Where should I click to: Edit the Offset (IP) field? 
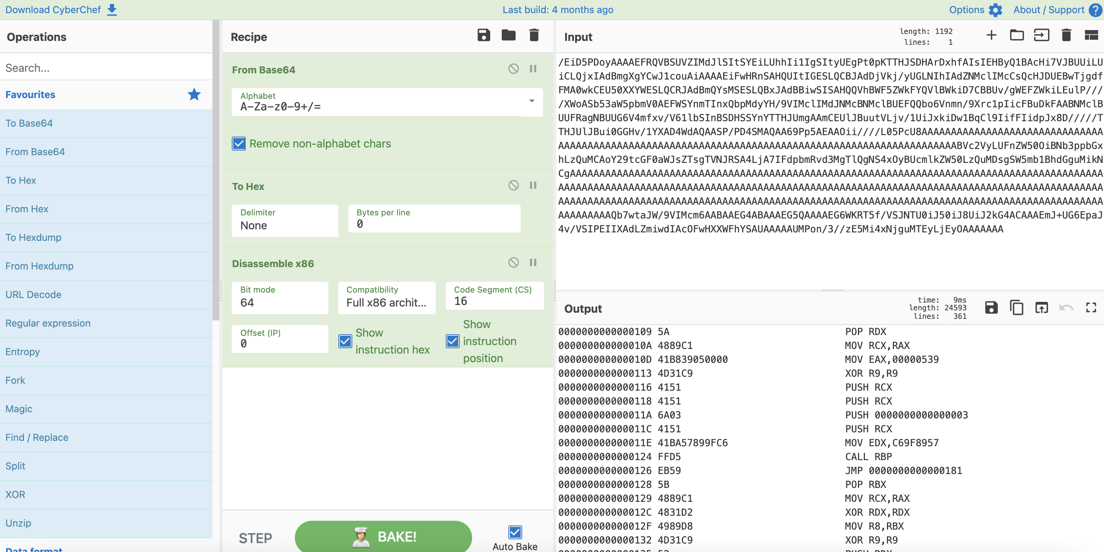280,338
